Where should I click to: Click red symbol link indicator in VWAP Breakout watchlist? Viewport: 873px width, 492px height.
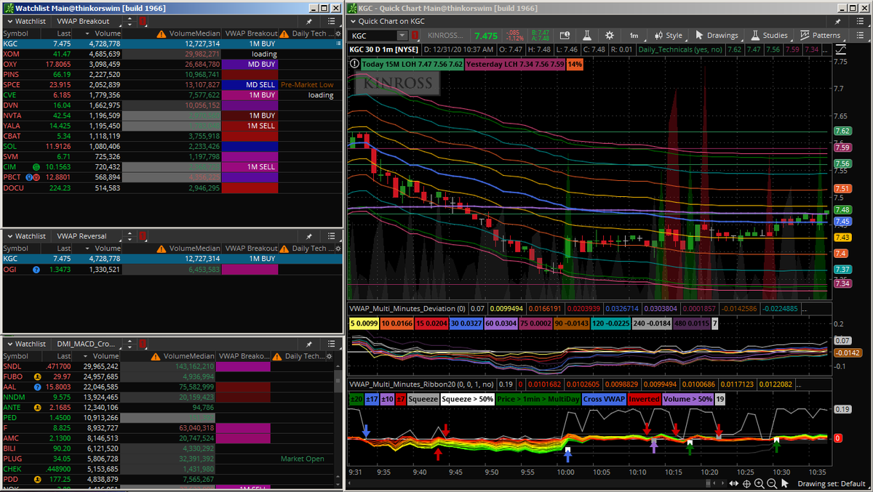[x=143, y=21]
